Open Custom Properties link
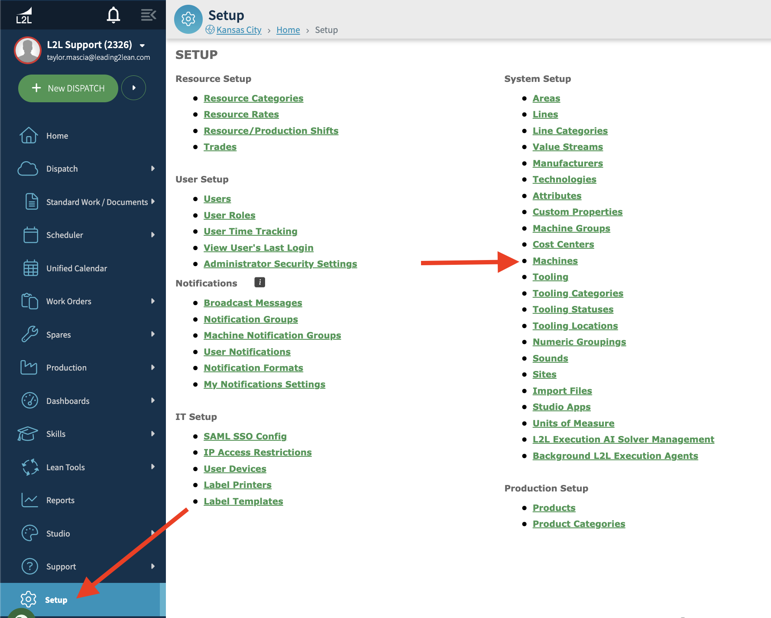 577,212
